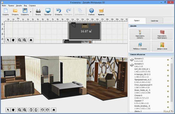Click the Просмотр monitor icon
This screenshot has height=114, width=175.
(x=48, y=11)
